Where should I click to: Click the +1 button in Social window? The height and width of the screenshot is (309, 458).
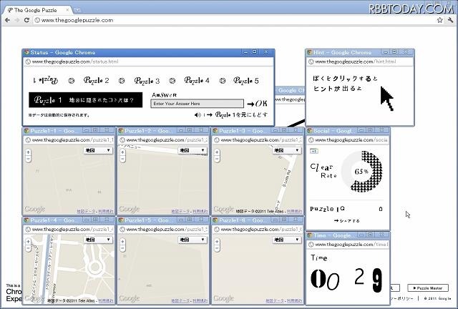313,151
